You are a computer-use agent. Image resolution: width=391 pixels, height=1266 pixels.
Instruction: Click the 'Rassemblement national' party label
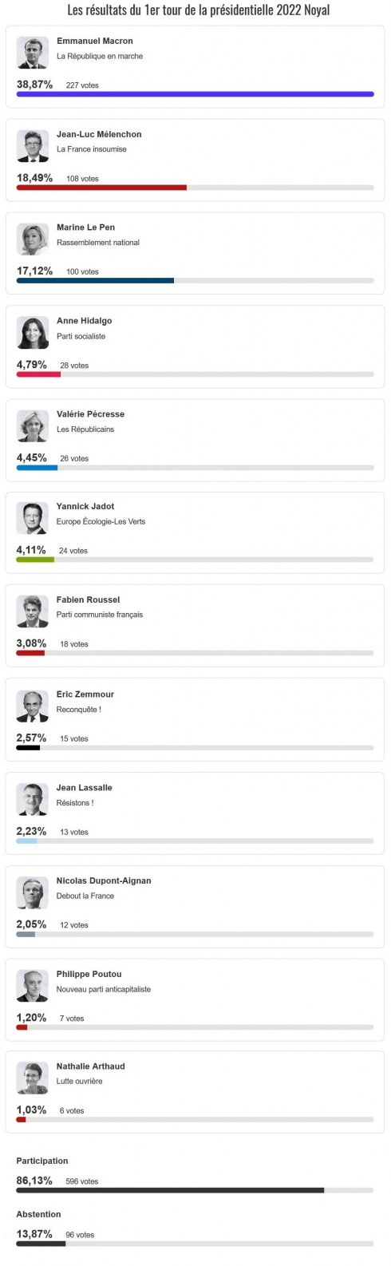[x=98, y=243]
